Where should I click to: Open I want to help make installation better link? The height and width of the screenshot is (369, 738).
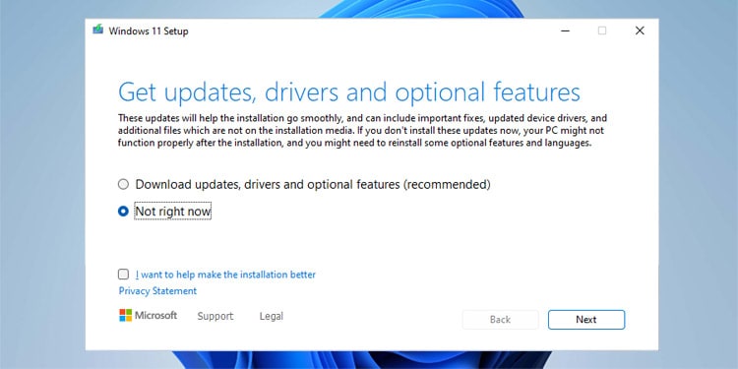[225, 275]
